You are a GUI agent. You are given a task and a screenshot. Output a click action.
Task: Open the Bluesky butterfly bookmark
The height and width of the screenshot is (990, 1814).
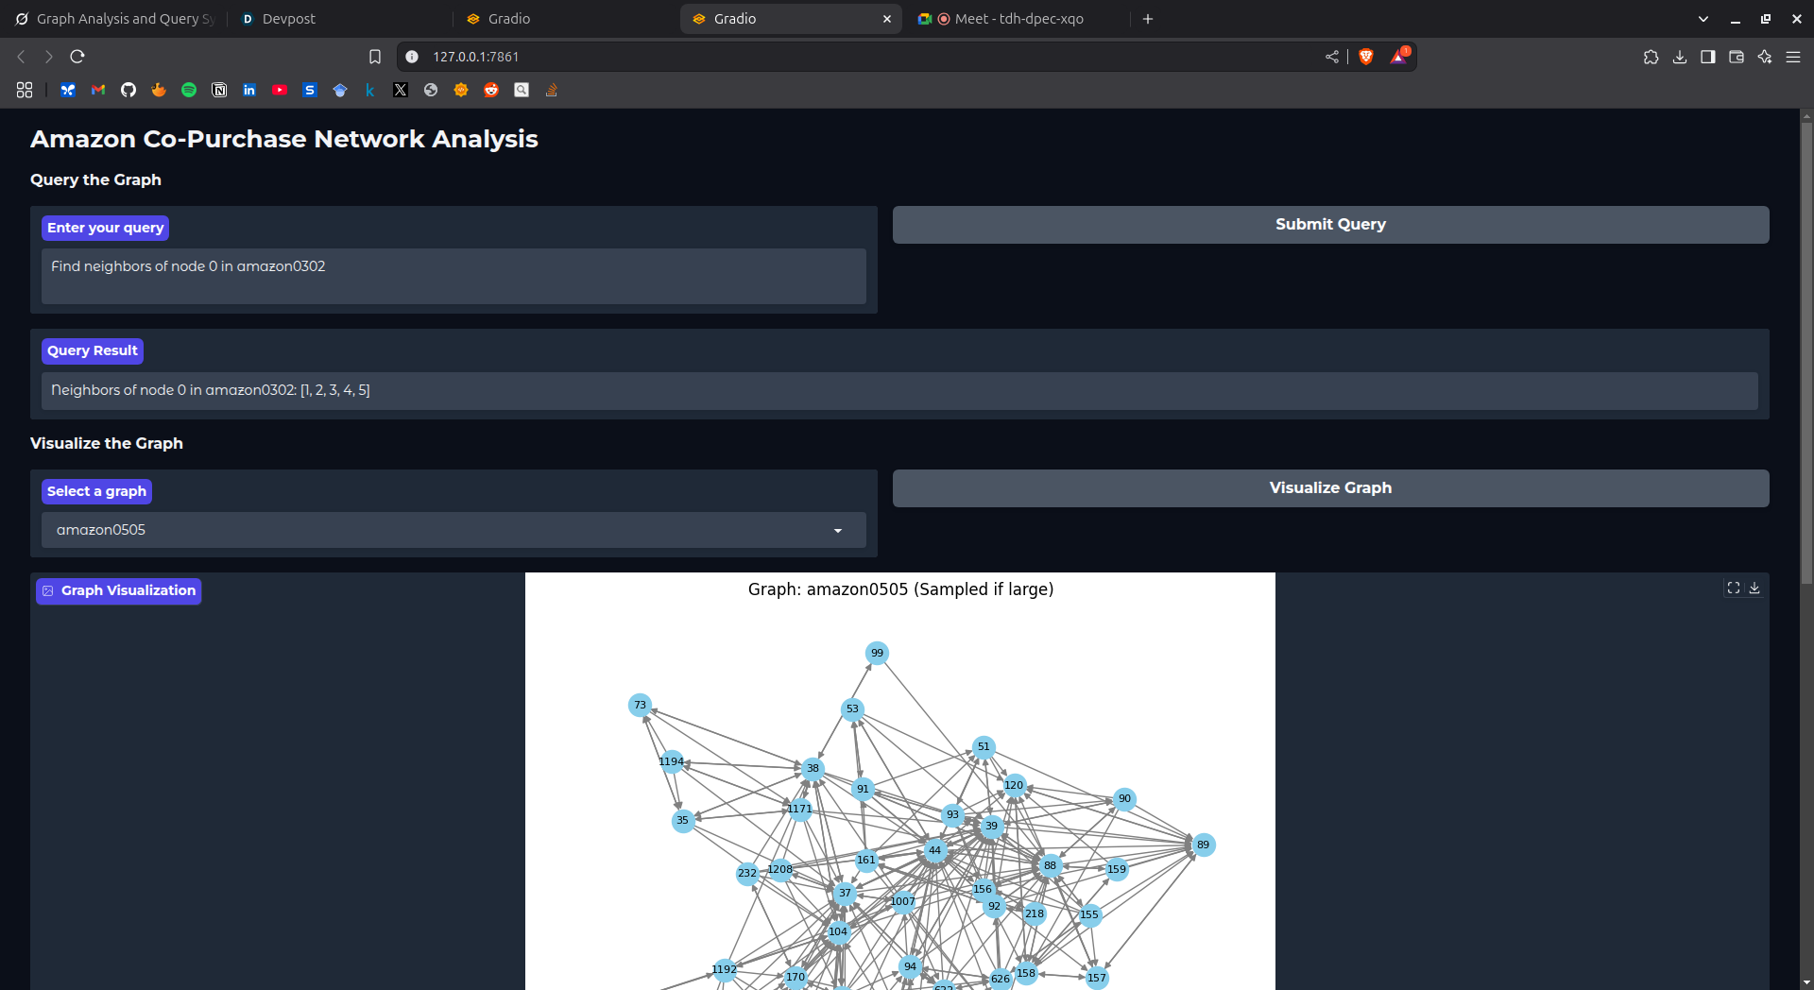[x=68, y=90]
